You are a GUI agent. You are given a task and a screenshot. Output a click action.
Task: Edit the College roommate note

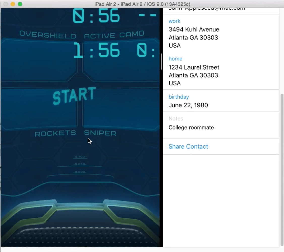tap(191, 127)
